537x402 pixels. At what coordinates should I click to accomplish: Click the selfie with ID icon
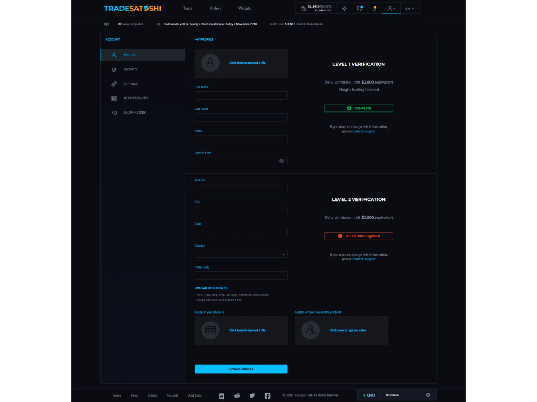click(x=310, y=330)
